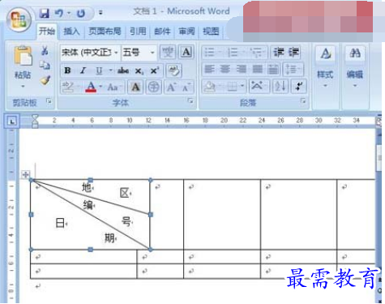
Task: Show or hide paragraph marks
Action: tap(298, 87)
